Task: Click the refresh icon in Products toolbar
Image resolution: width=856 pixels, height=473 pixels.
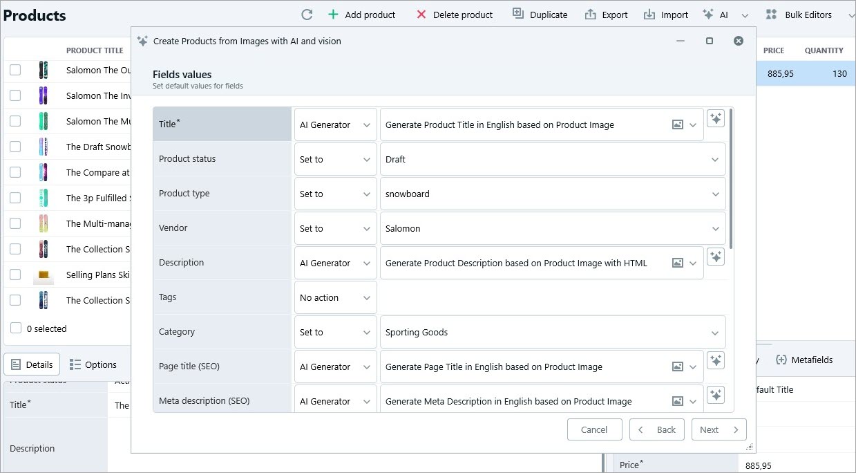Action: 307,15
